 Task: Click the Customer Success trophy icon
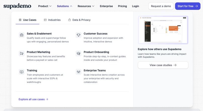coord(79,35)
